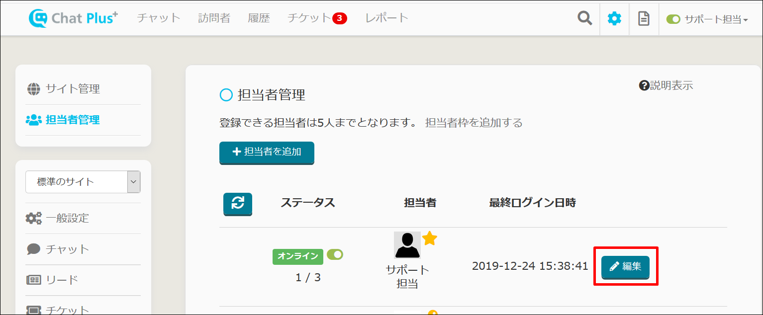Click the 担当者 column header
This screenshot has width=763, height=315.
coord(420,203)
